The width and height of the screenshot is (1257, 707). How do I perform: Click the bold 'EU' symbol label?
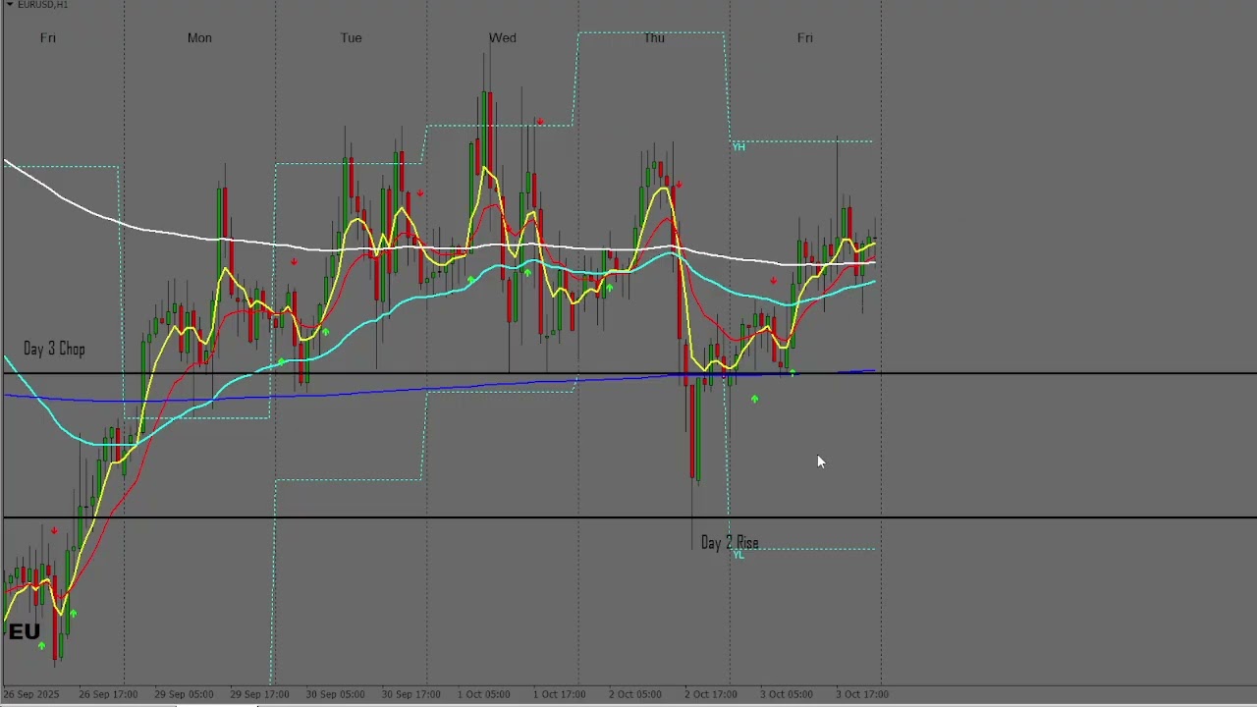[24, 632]
